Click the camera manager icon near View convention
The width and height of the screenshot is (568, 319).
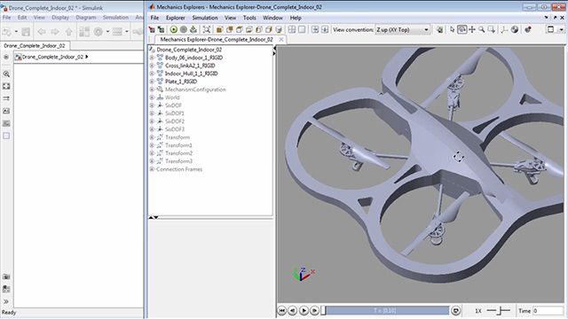pos(439,29)
